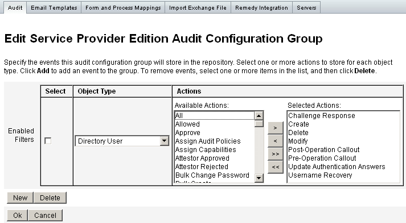Click the Cancel button
The image size is (406, 223).
[45, 215]
